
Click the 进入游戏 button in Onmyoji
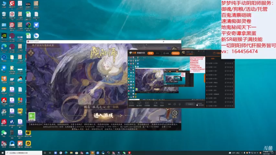pos(103,115)
